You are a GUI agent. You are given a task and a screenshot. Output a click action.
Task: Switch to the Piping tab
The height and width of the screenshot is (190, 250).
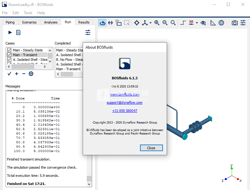pos(10,22)
